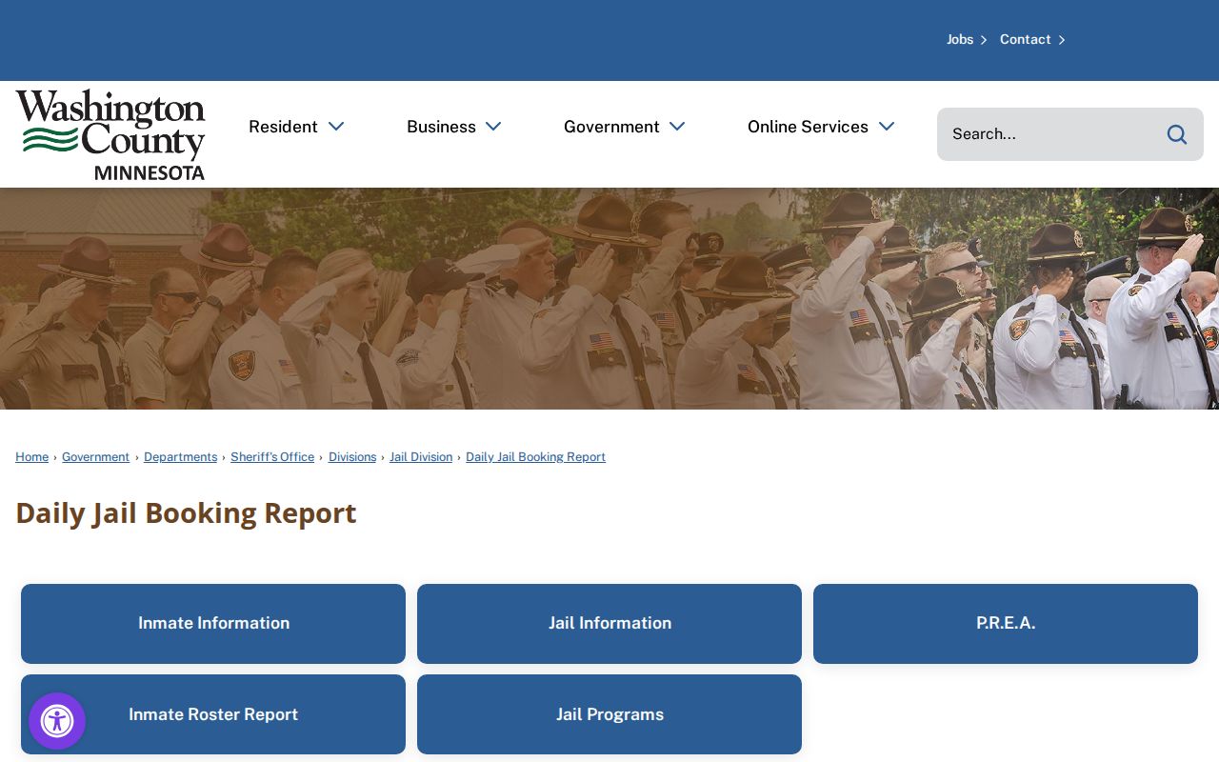Image resolution: width=1219 pixels, height=762 pixels.
Task: Click the Inmate Information button
Action: tap(213, 624)
